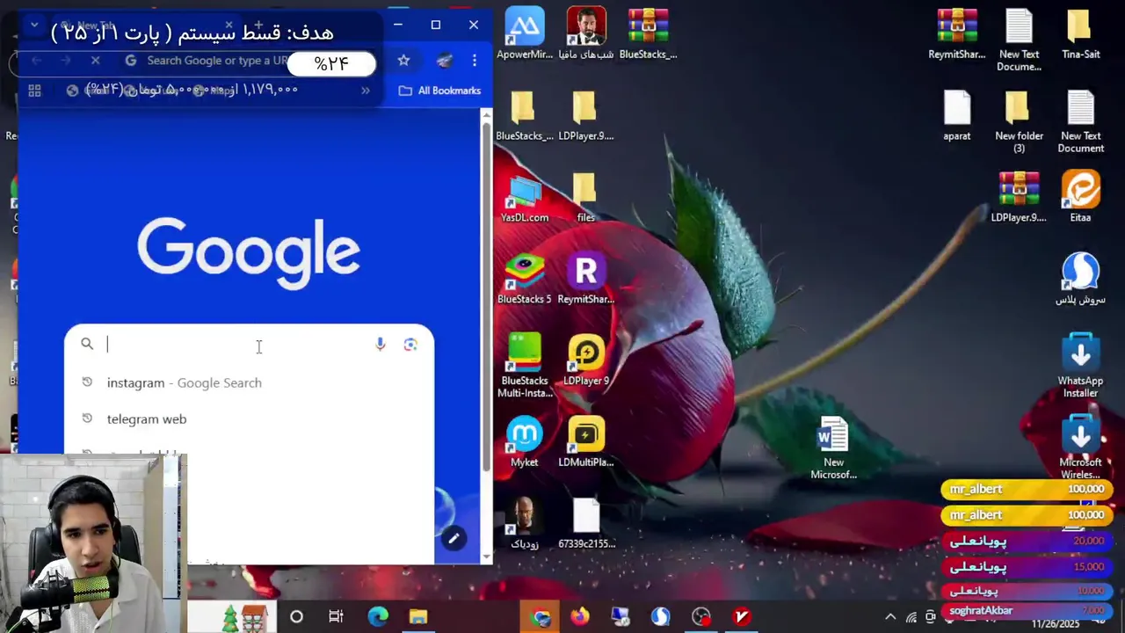Select the شب‌های مافیا desktop icon
This screenshot has width=1125, height=633.
586,34
